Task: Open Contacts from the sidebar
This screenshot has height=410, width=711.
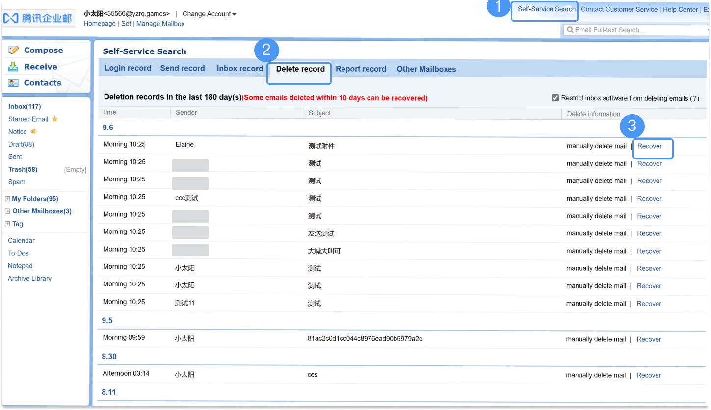Action: pyautogui.click(x=43, y=83)
